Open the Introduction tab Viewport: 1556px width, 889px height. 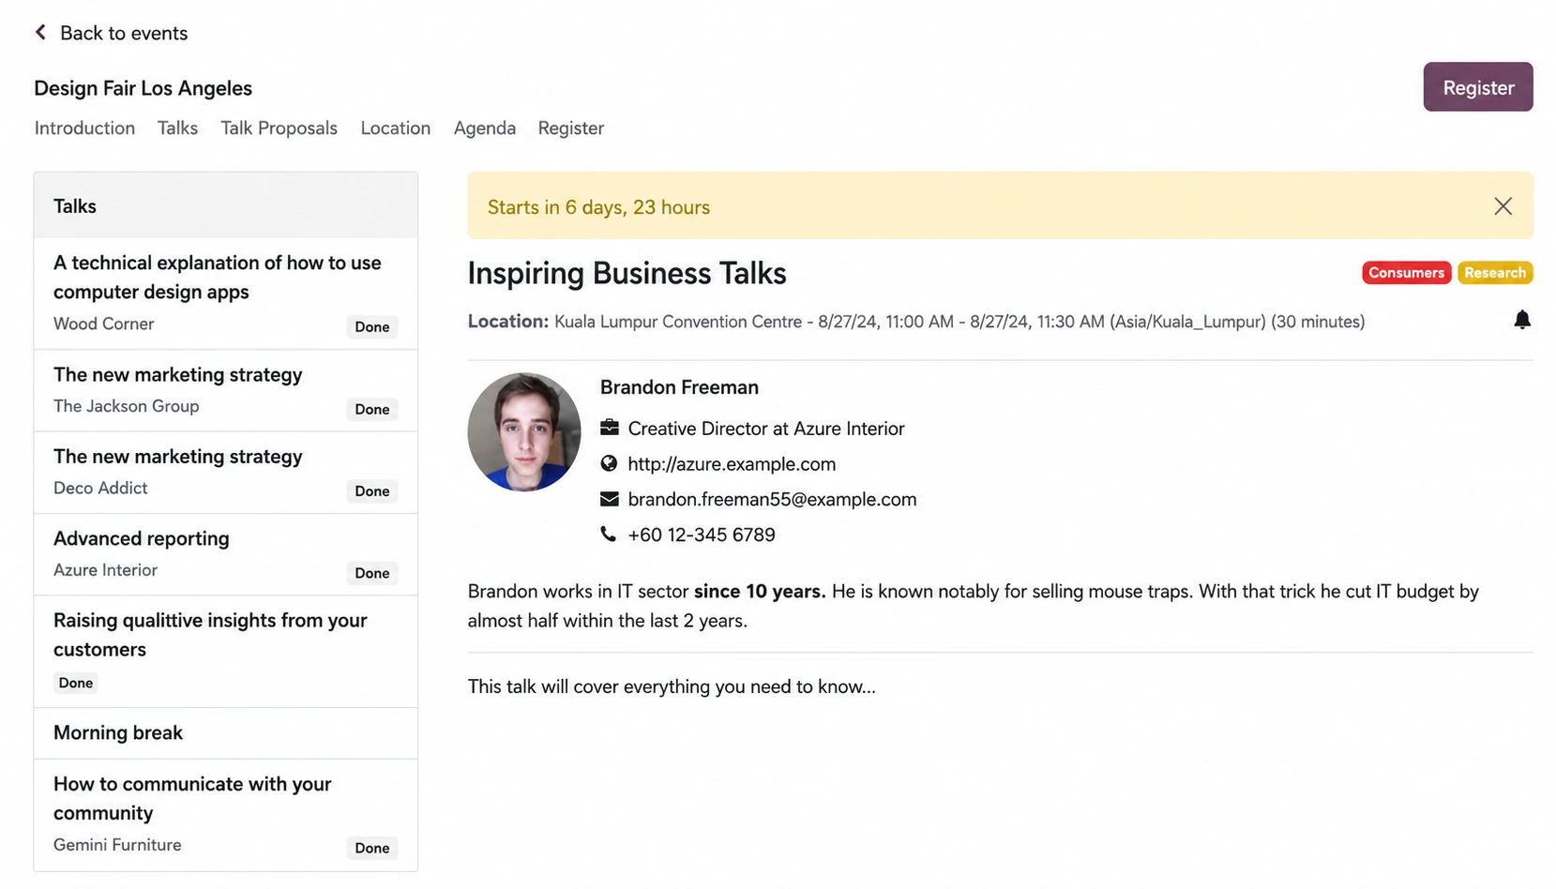coord(84,128)
